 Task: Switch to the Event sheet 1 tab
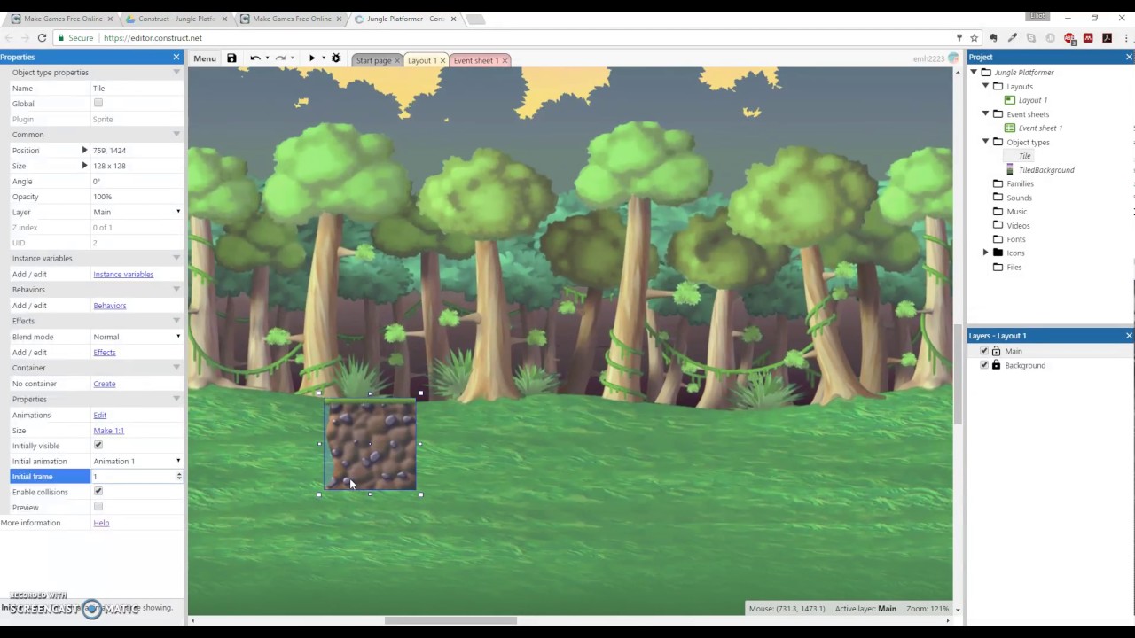point(476,60)
